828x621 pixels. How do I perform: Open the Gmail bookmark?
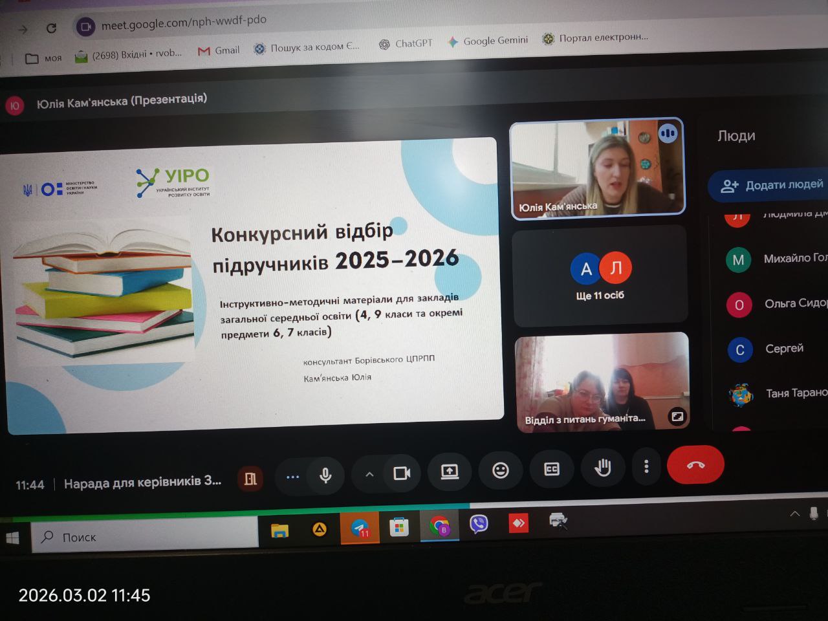click(x=219, y=50)
